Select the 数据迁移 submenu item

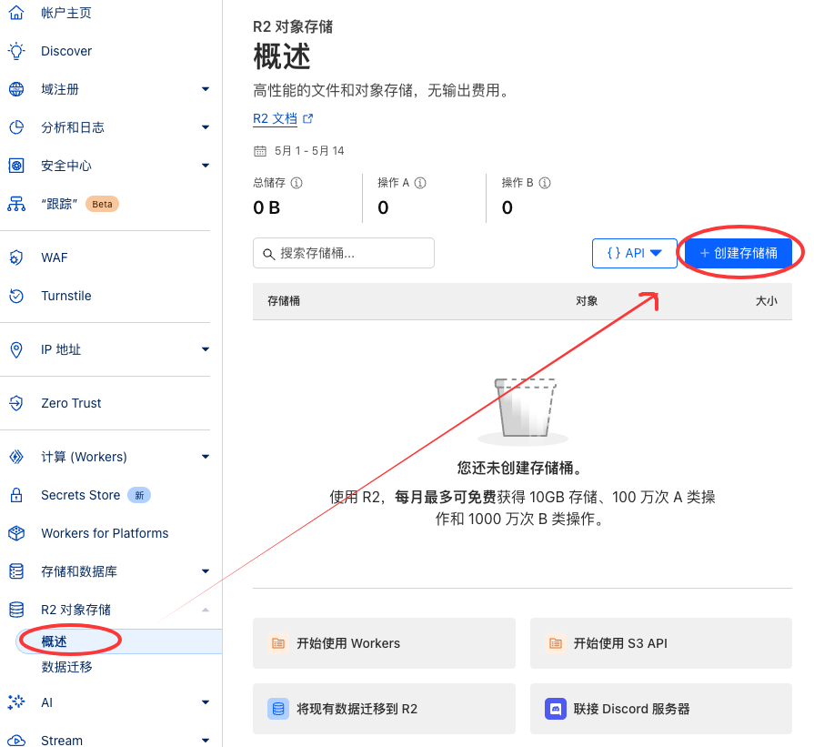tap(67, 667)
